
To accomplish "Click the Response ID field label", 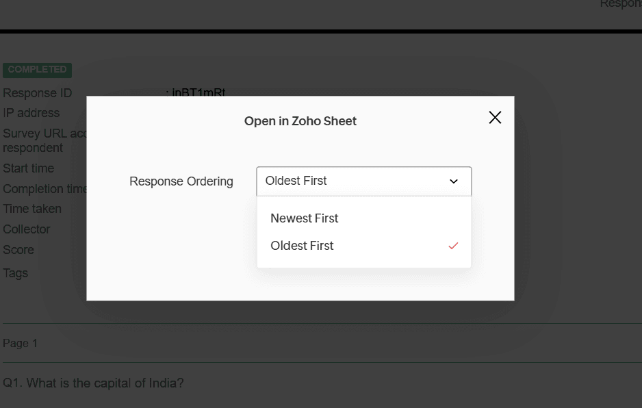I will 38,93.
